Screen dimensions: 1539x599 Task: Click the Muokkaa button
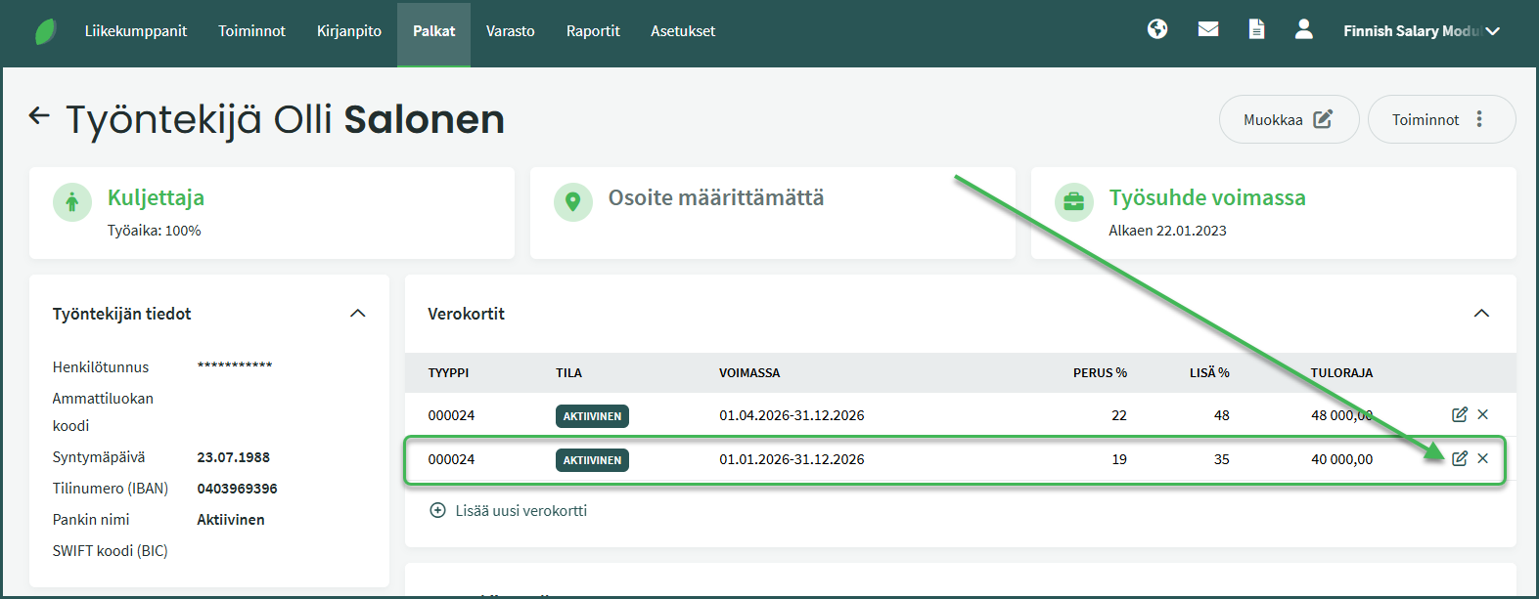click(x=1288, y=119)
